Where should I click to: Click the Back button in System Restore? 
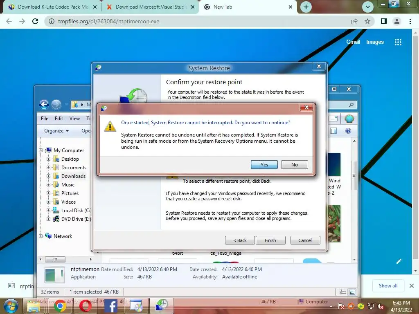240,240
